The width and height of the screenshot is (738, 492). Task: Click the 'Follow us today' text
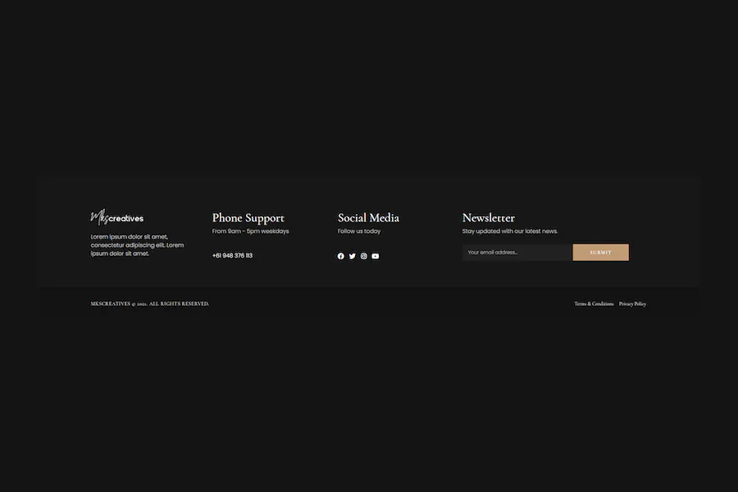click(359, 231)
